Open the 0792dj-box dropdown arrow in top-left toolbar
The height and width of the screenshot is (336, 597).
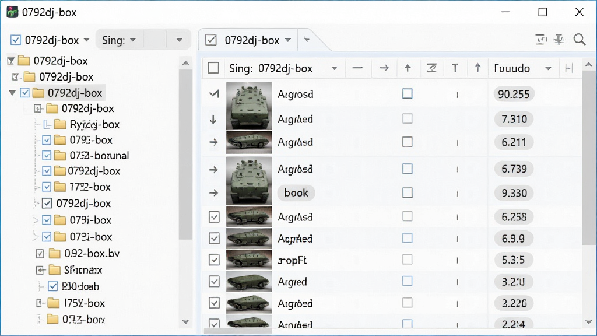[86, 40]
